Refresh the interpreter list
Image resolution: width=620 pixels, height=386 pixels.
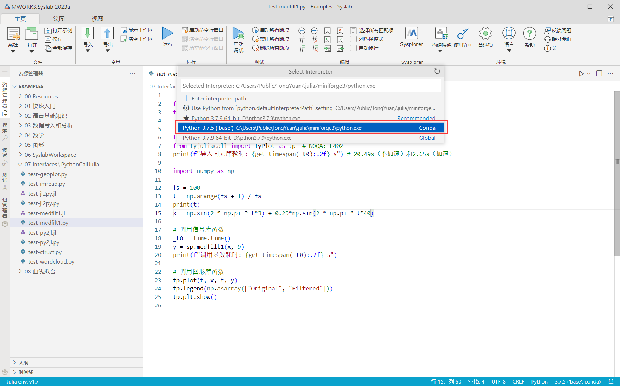(437, 71)
